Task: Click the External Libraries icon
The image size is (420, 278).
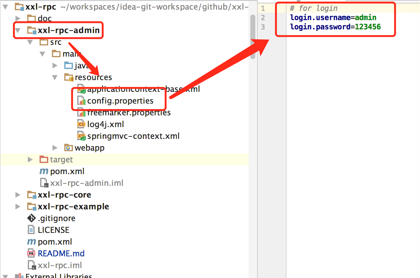Action: tap(19, 276)
